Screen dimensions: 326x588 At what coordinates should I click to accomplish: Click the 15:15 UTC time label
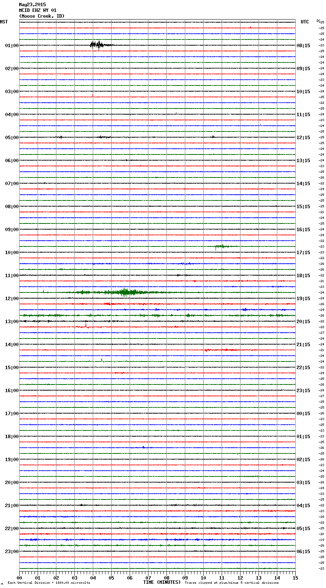303,207
